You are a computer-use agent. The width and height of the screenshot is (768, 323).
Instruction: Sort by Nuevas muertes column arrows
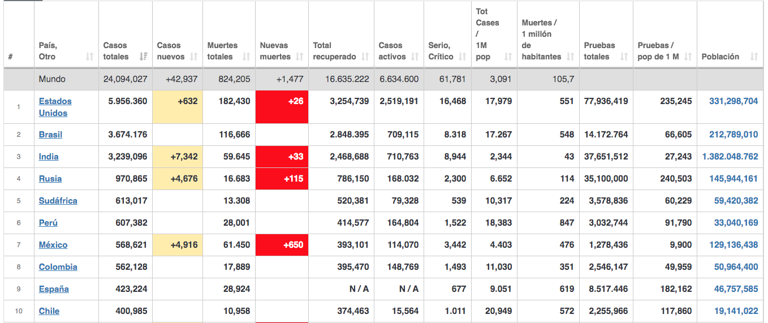[x=300, y=57]
